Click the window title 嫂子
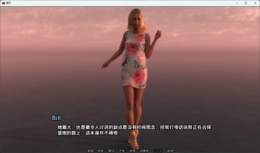 [x=9, y=3]
